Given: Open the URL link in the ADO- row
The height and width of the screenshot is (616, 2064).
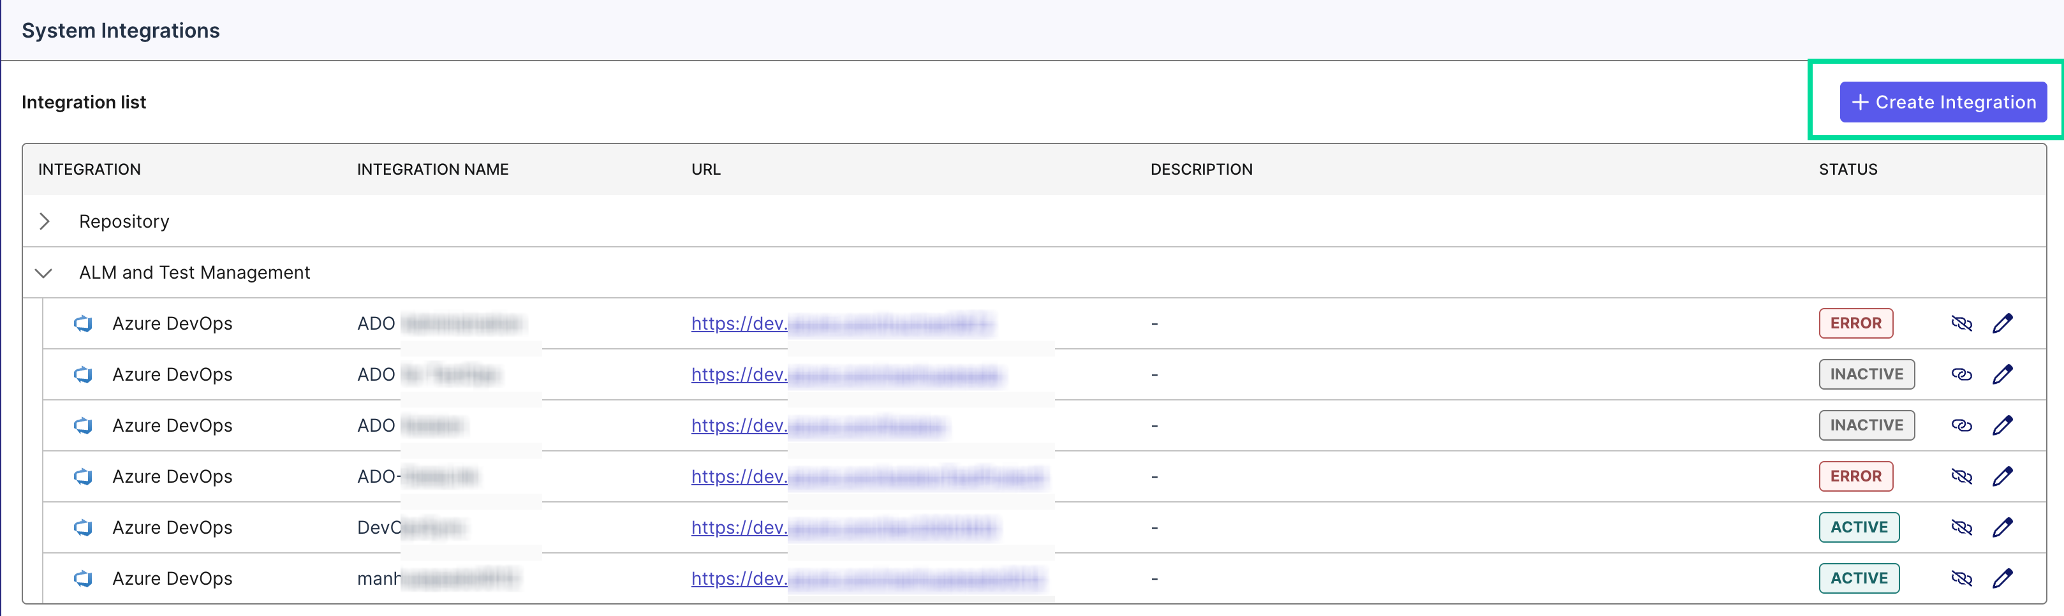Looking at the screenshot, I should 867,476.
